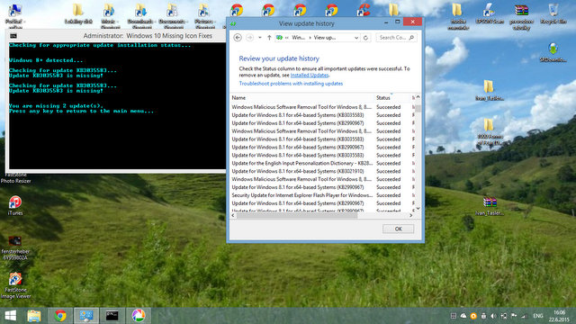The width and height of the screenshot is (576, 324).
Task: Select the EPSON Scan desktop icon
Action: pos(490,14)
